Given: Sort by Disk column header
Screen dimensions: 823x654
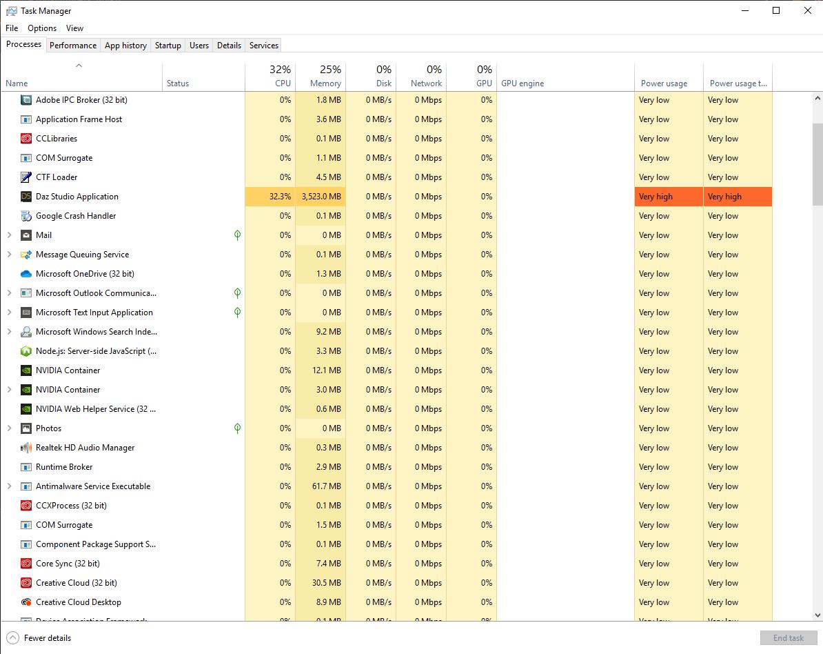Looking at the screenshot, I should (371, 76).
